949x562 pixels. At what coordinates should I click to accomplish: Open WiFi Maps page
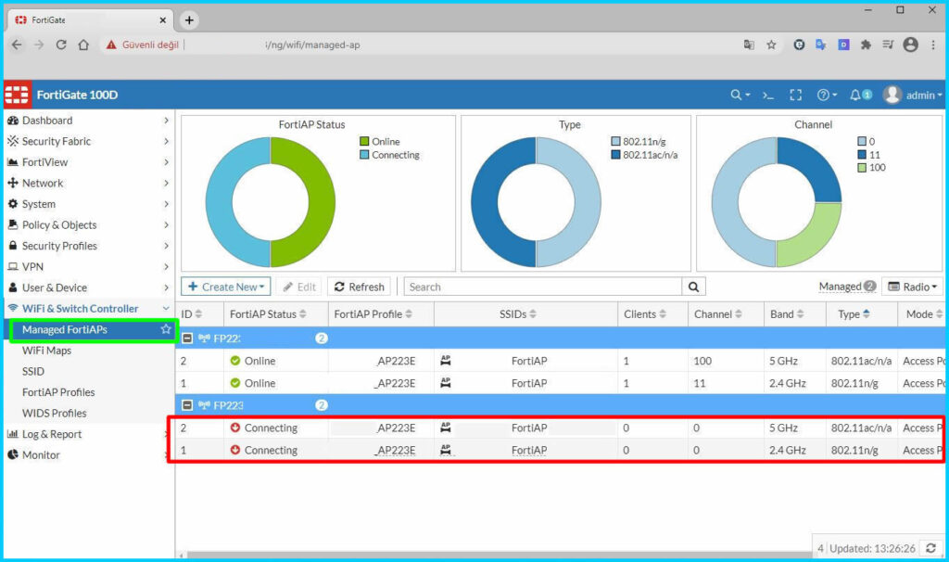46,351
